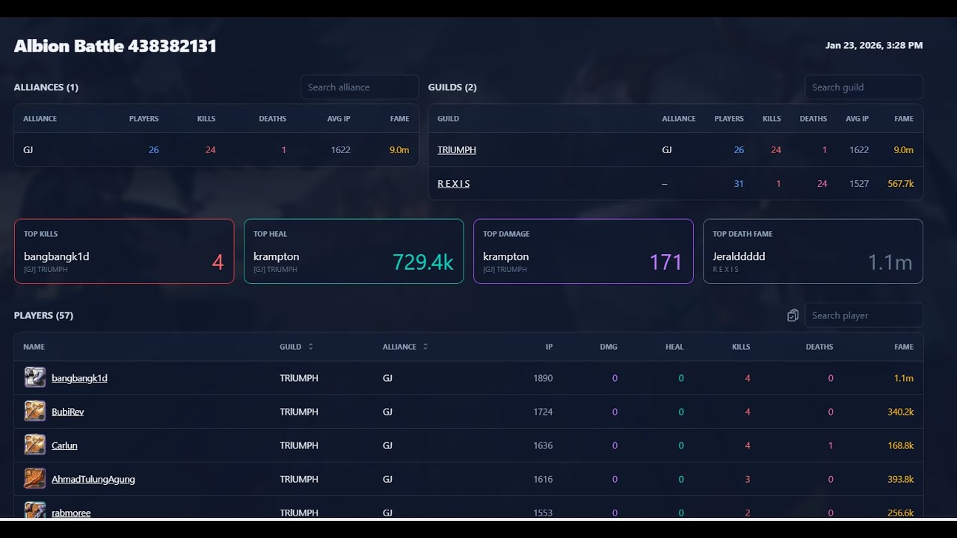Click TRIUMPH guild cell in Carlun's row

click(x=299, y=445)
